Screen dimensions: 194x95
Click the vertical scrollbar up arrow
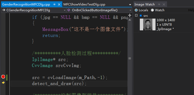(130, 20)
